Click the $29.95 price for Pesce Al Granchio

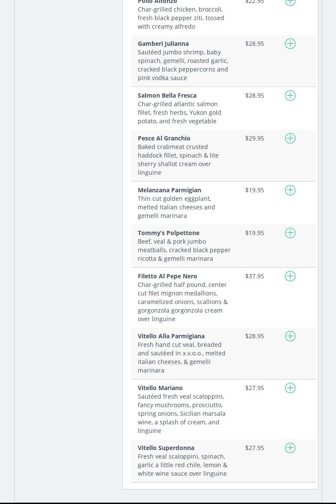[255, 138]
